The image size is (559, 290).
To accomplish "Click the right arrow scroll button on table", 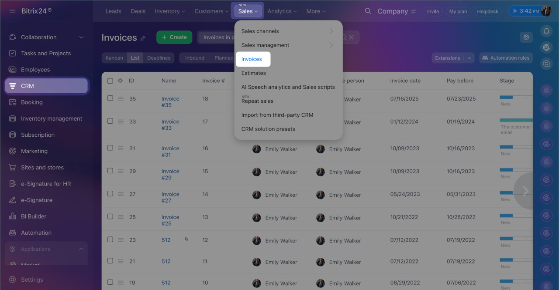I will (x=524, y=191).
